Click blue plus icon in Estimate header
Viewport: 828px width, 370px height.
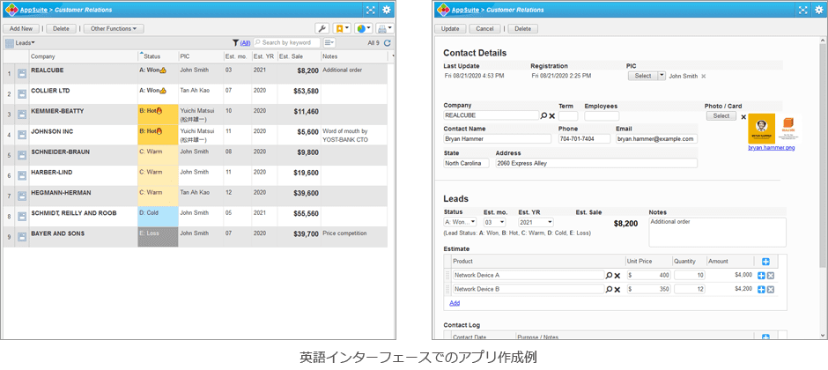765,262
